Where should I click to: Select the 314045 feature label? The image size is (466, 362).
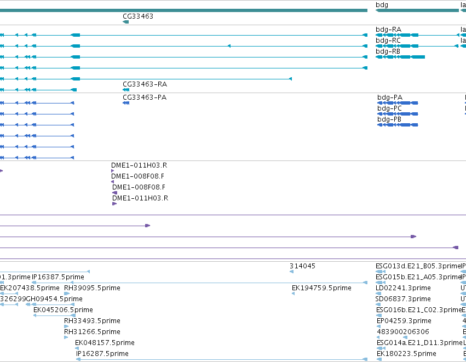(302, 266)
